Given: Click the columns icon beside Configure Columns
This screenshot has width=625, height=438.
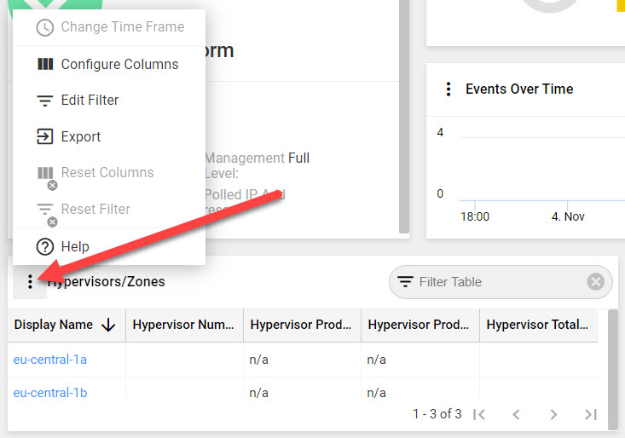Looking at the screenshot, I should 45,64.
